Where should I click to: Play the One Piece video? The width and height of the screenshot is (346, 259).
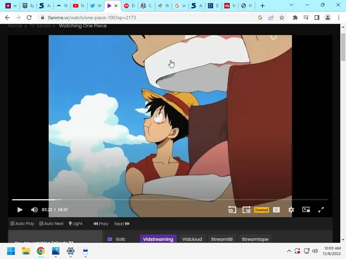(x=20, y=210)
